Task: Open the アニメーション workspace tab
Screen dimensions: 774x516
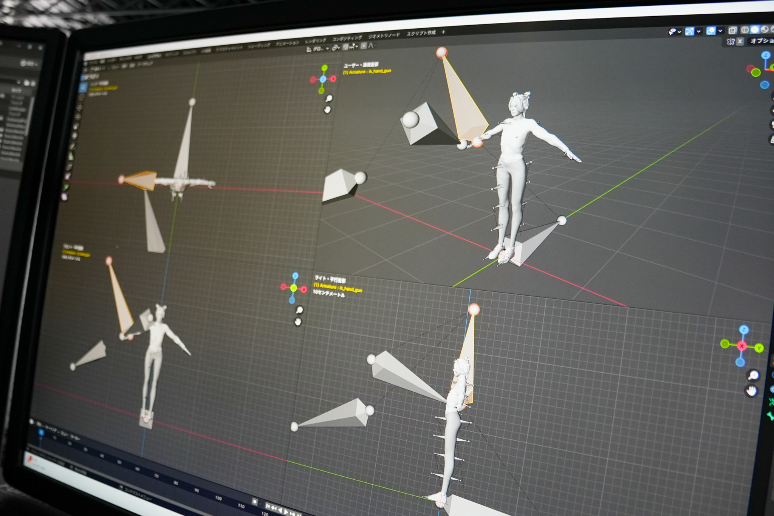Action: 287,43
